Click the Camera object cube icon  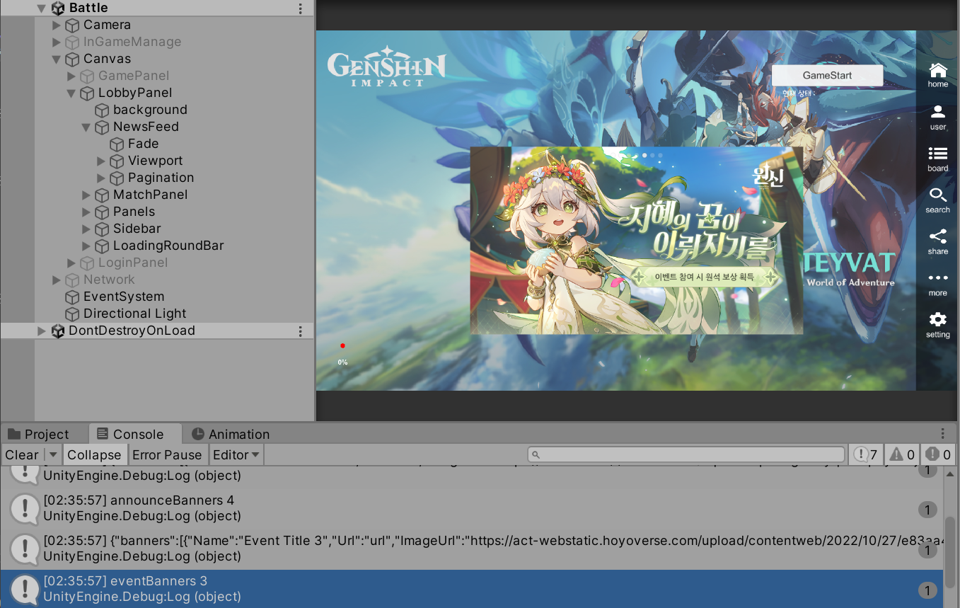point(72,25)
